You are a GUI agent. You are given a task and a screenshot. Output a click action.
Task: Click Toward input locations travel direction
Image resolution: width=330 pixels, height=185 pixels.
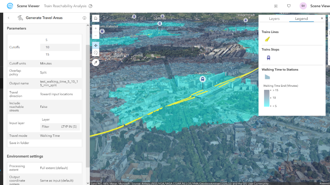tap(56, 94)
